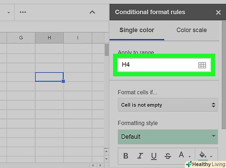The height and width of the screenshot is (168, 226).
Task: Collapse toolbar with the up chevron
Action: point(92,12)
